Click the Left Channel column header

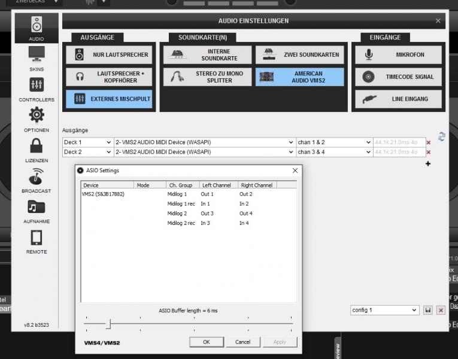pyautogui.click(x=219, y=185)
